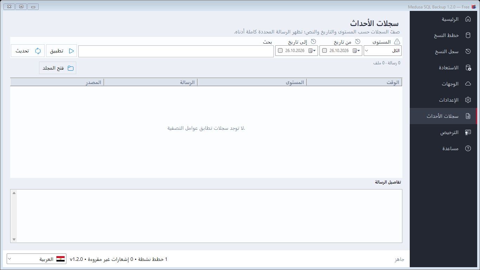Click the status text starting '1 خطط نشطة'
The height and width of the screenshot is (270, 480).
point(119,259)
